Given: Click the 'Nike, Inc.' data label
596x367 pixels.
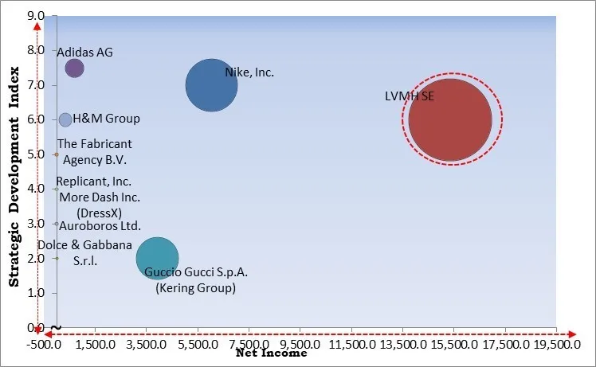Looking at the screenshot, I should (249, 72).
